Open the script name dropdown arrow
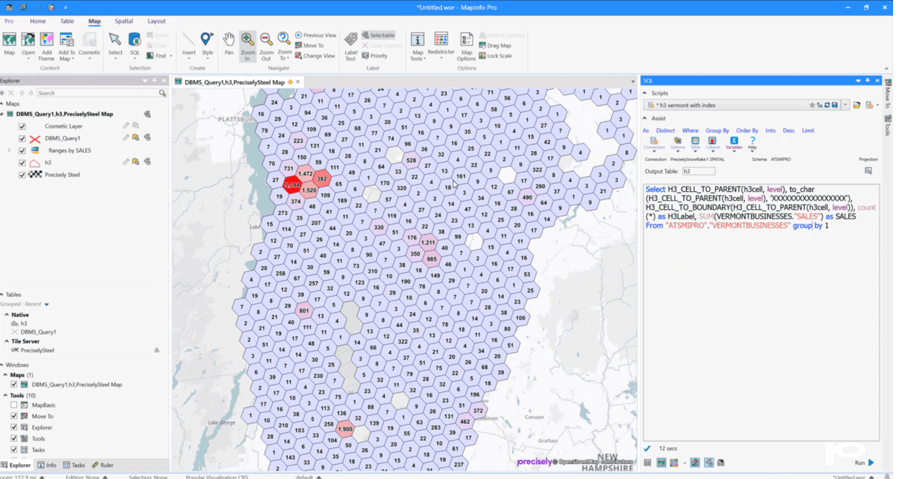Screen dimensions: 897x479 pyautogui.click(x=845, y=105)
